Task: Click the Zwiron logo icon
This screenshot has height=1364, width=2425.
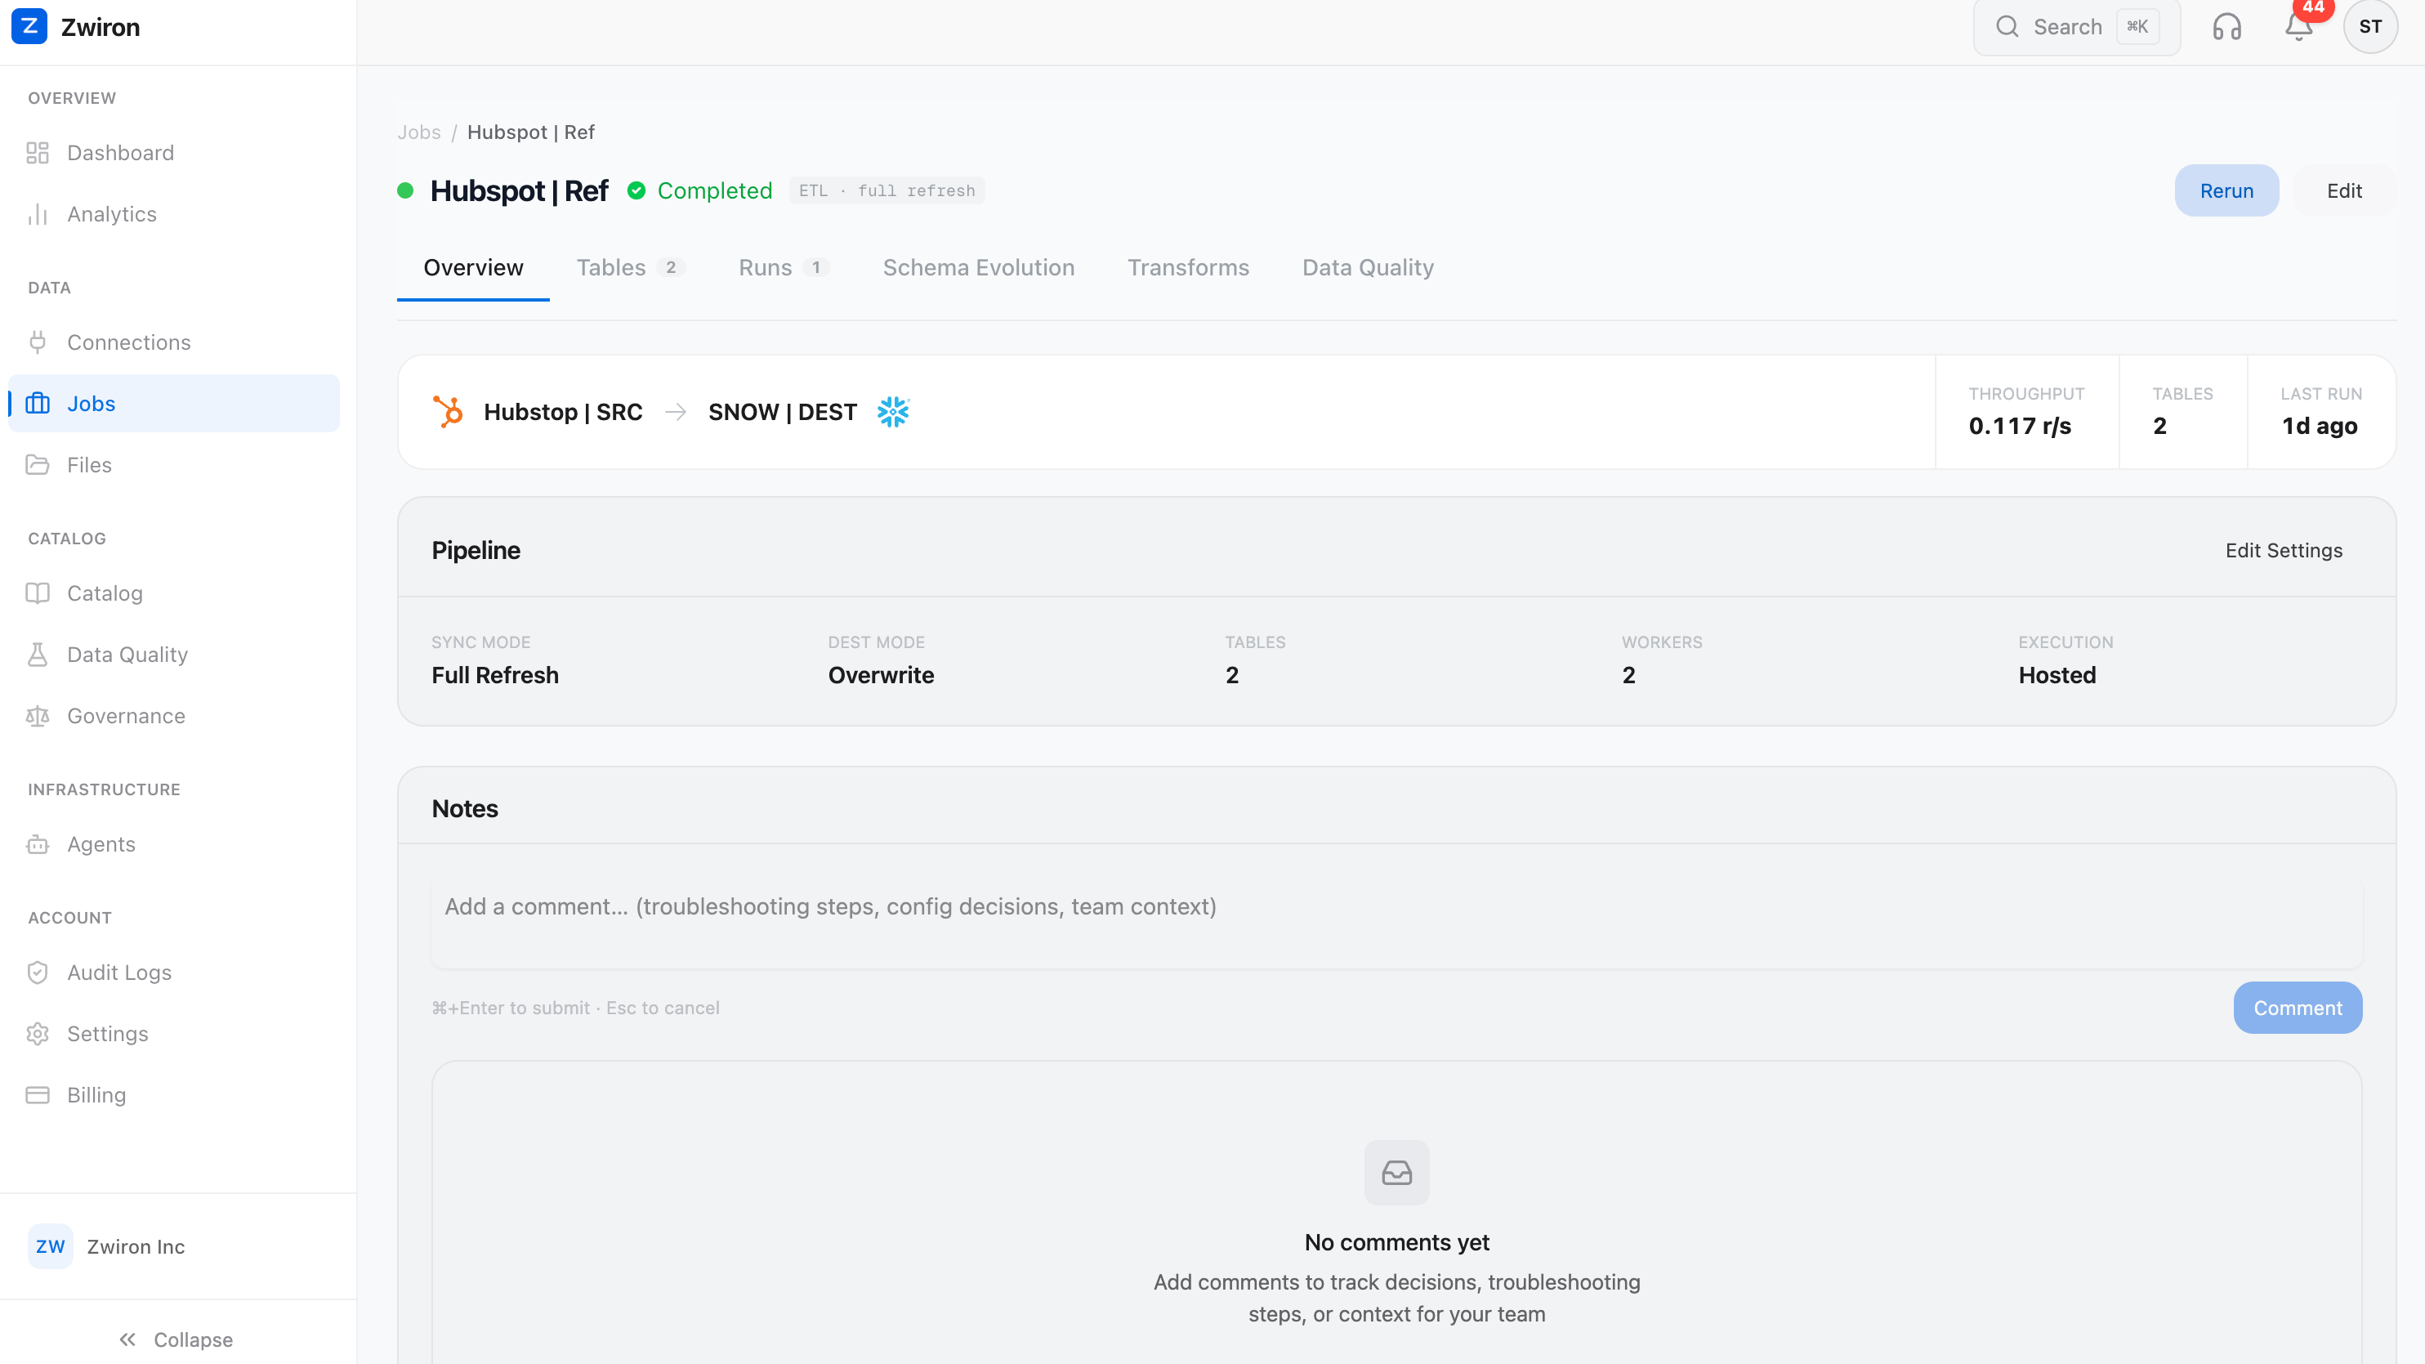Action: click(x=29, y=26)
